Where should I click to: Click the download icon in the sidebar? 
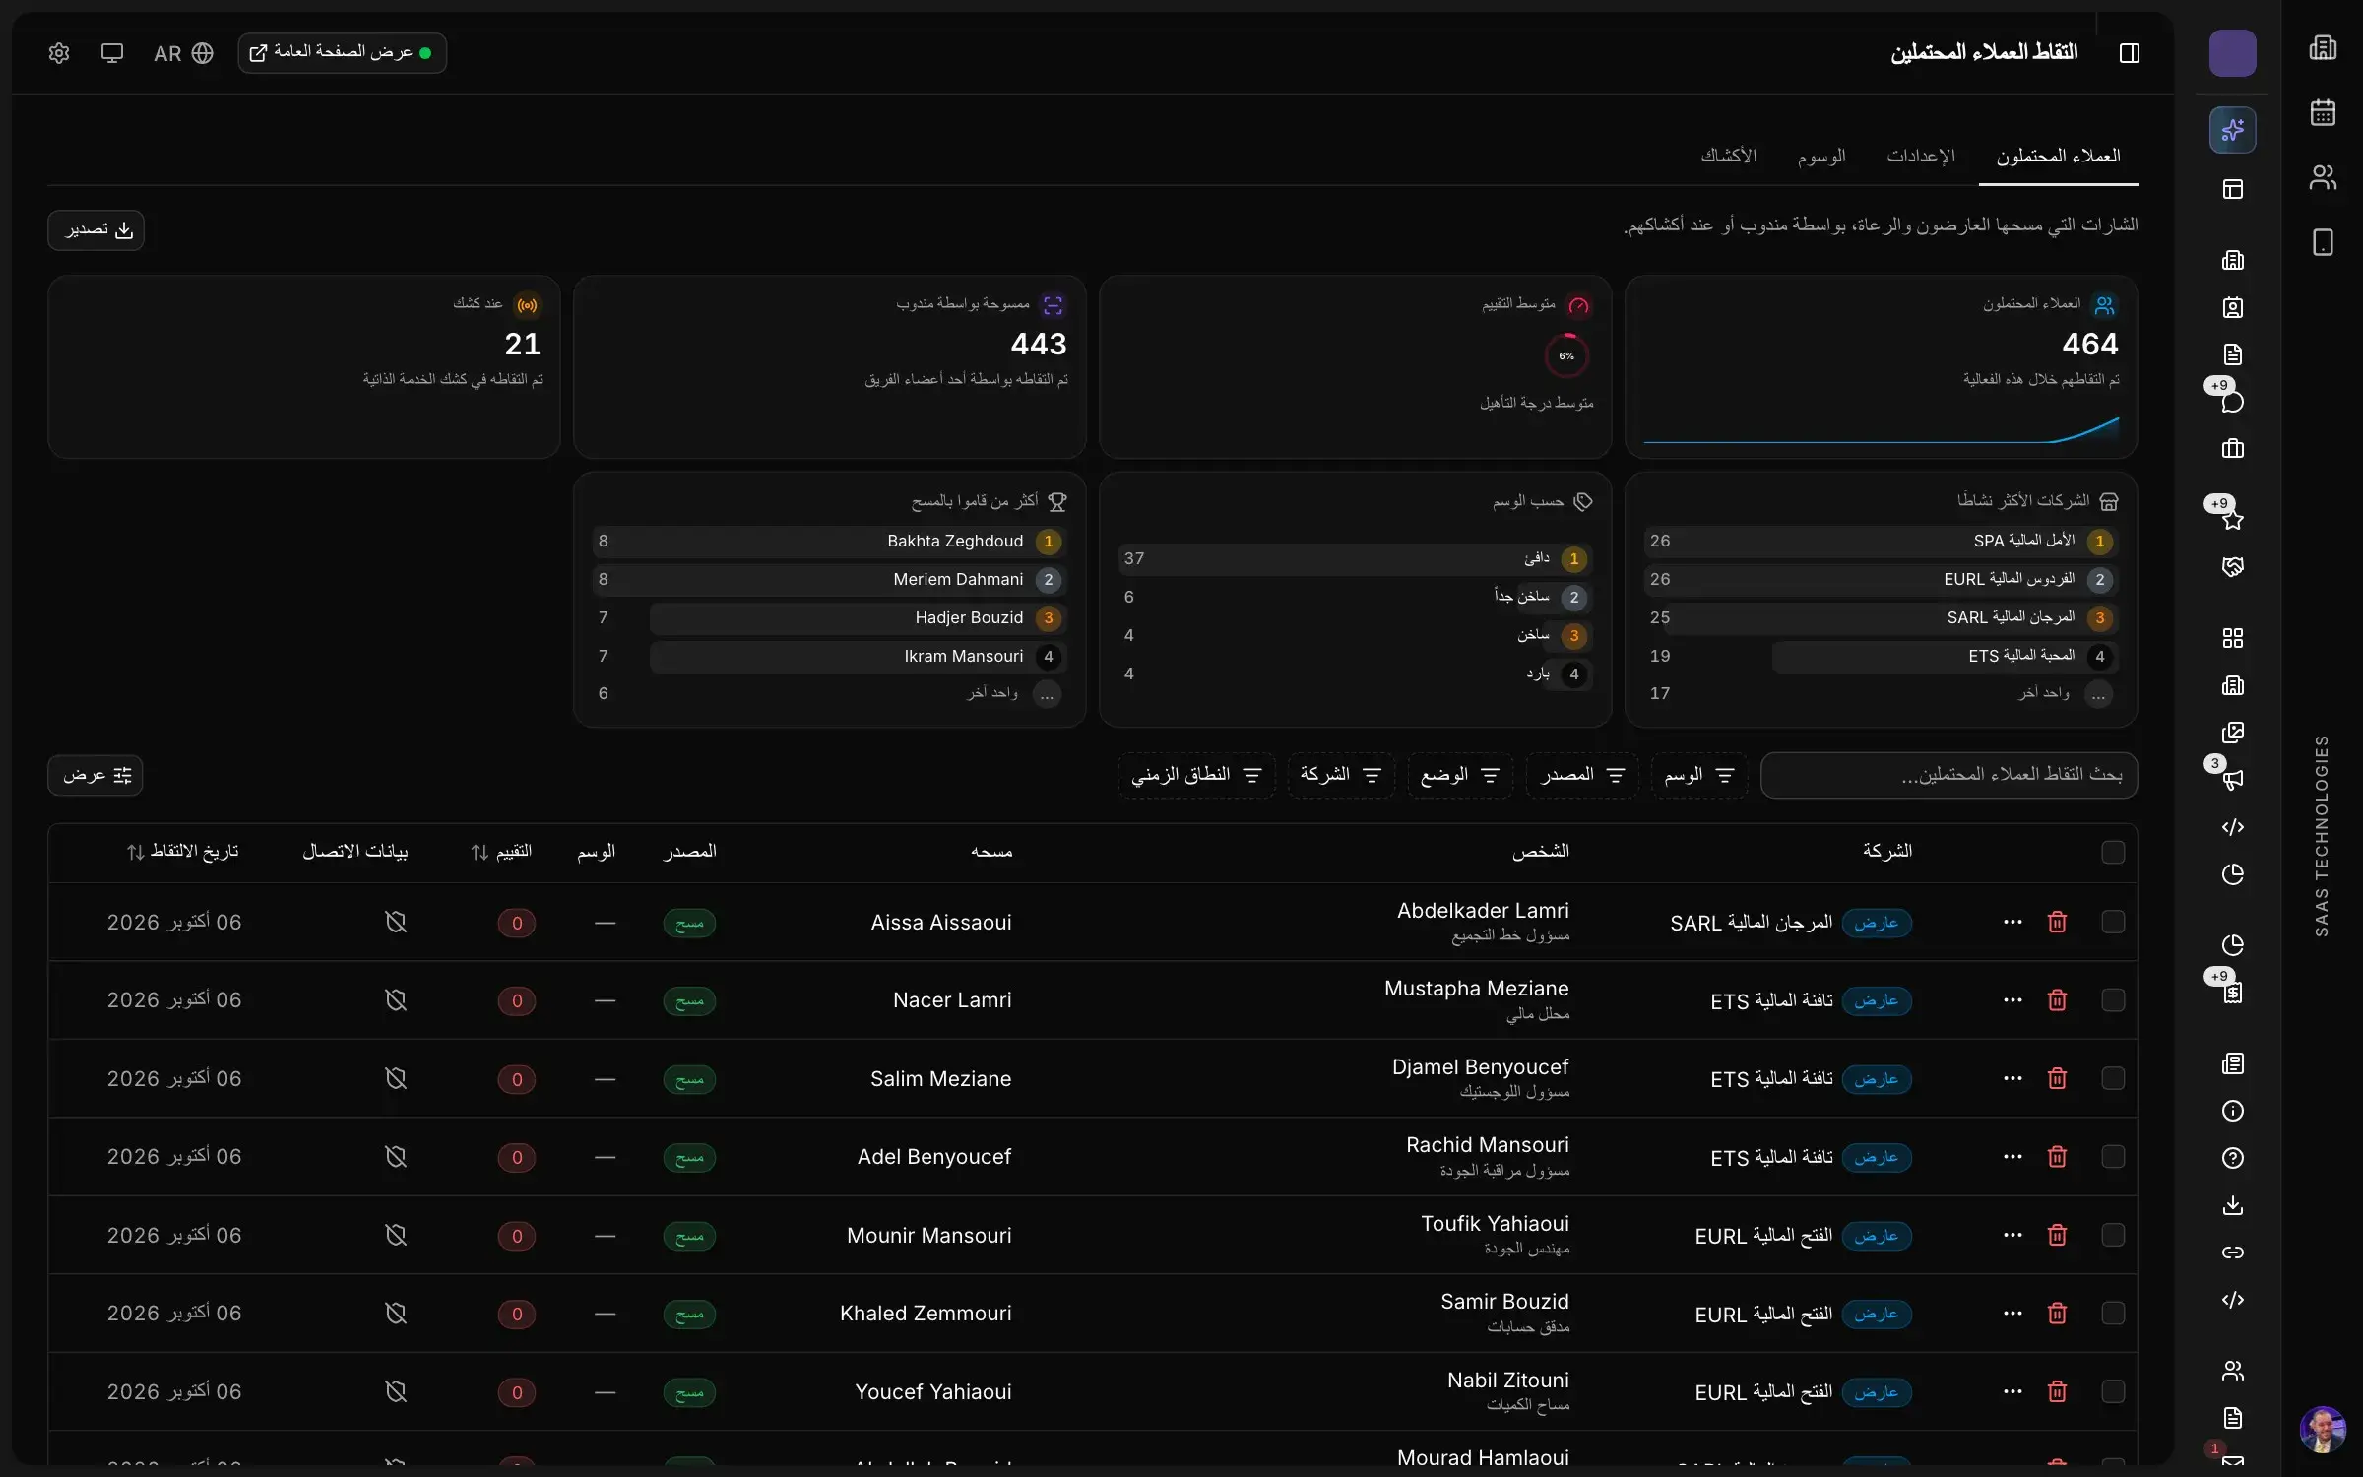pyautogui.click(x=2232, y=1205)
